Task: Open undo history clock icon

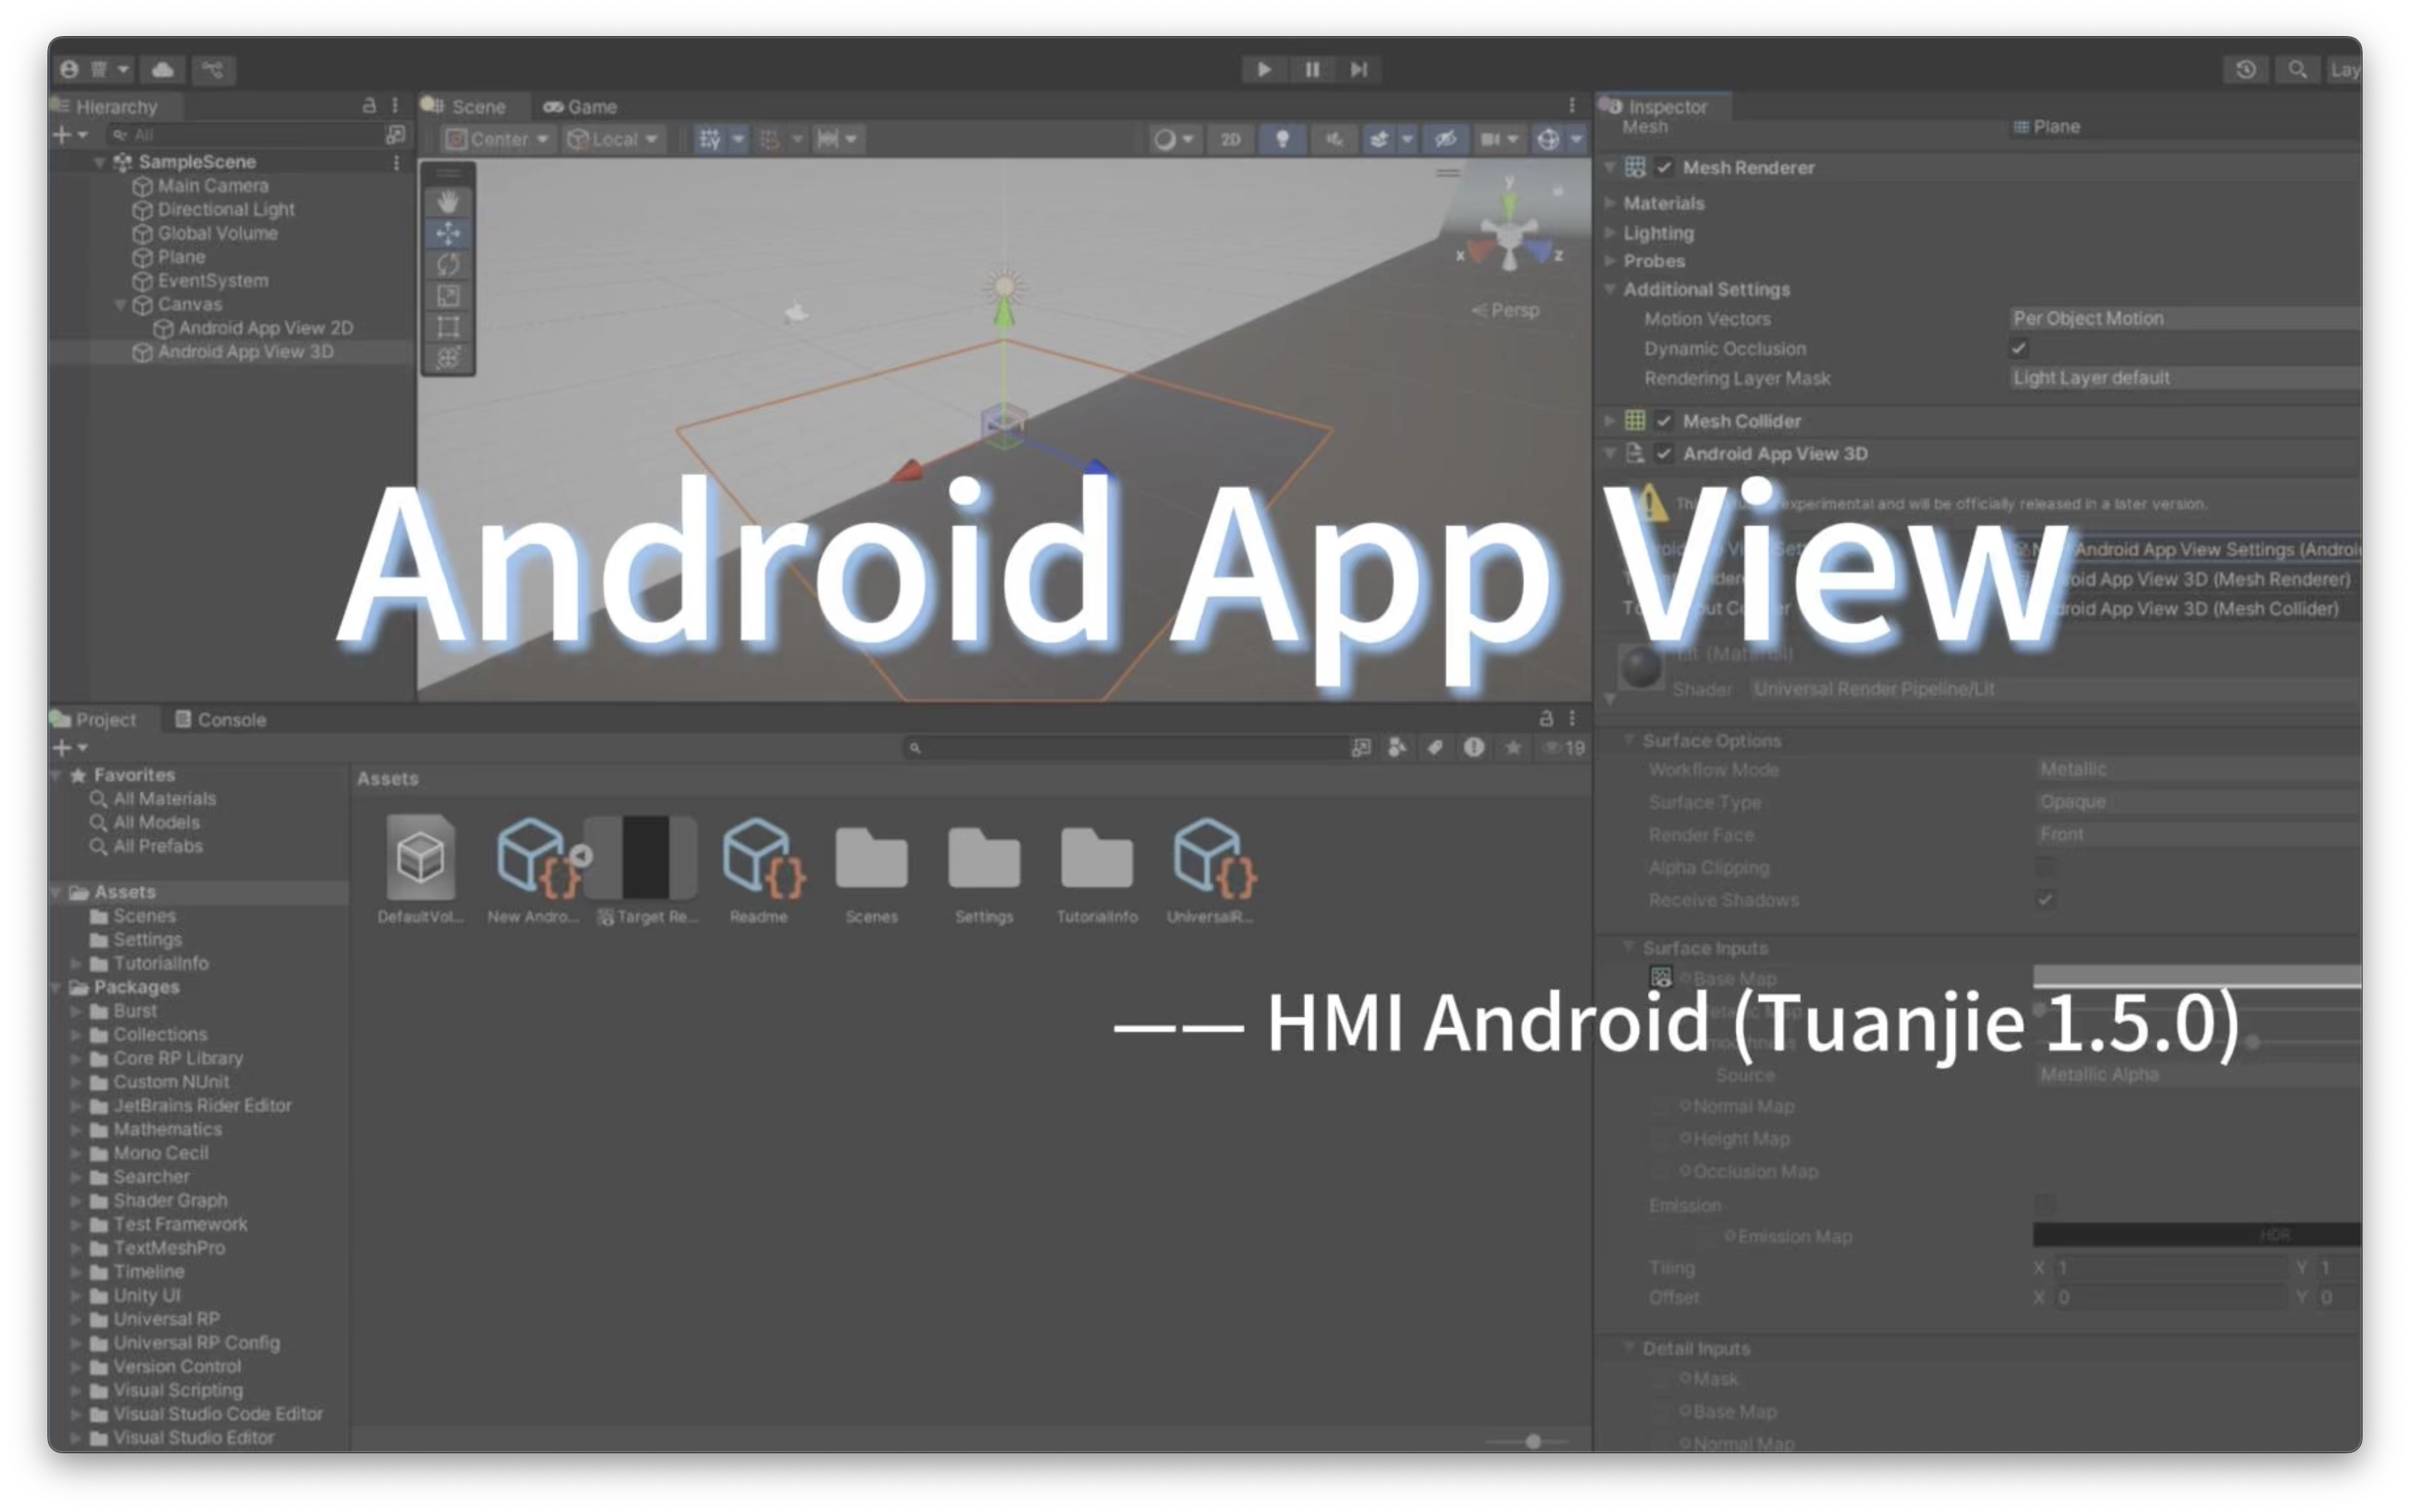Action: click(2245, 69)
